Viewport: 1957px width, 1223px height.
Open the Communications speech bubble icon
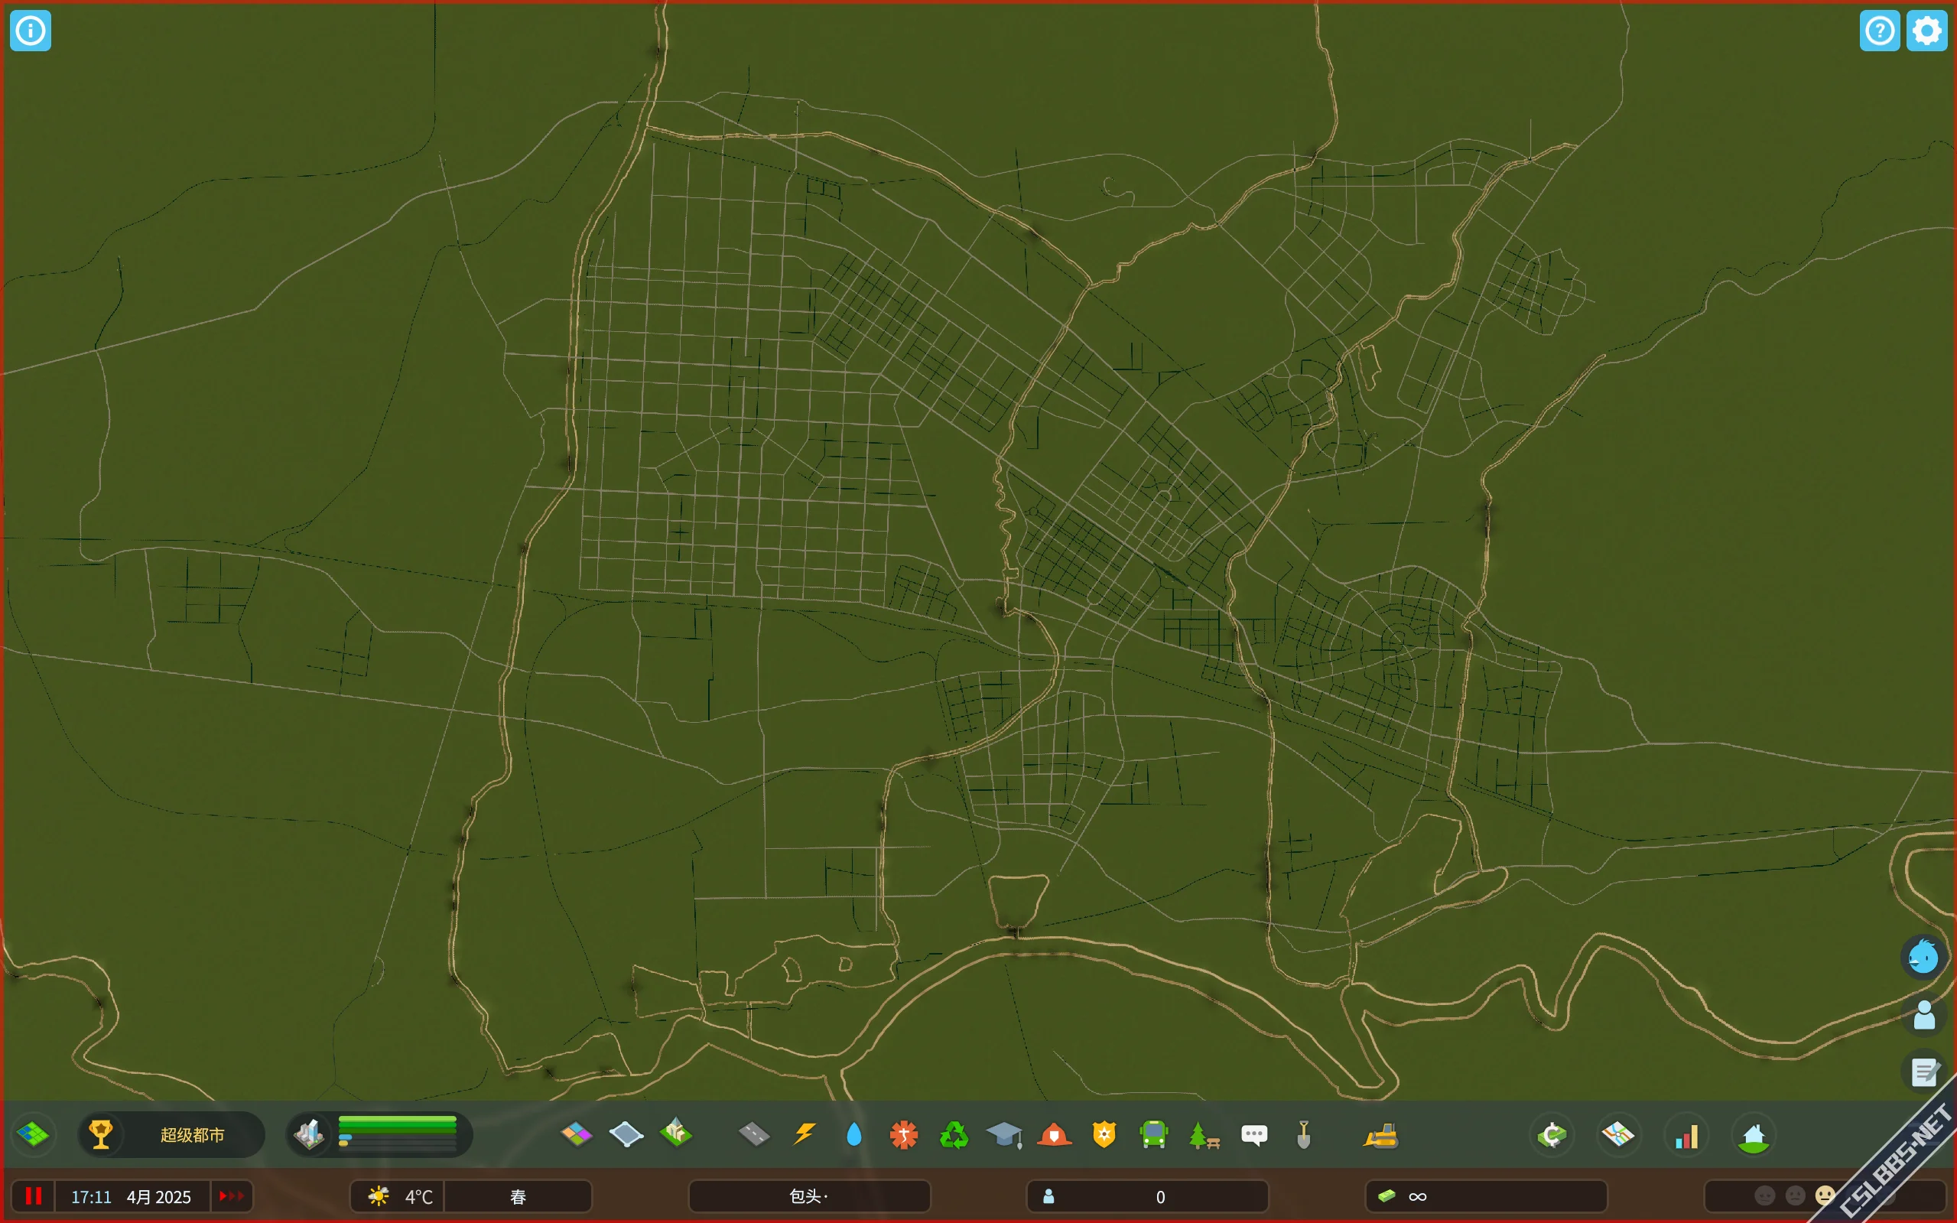(1254, 1135)
